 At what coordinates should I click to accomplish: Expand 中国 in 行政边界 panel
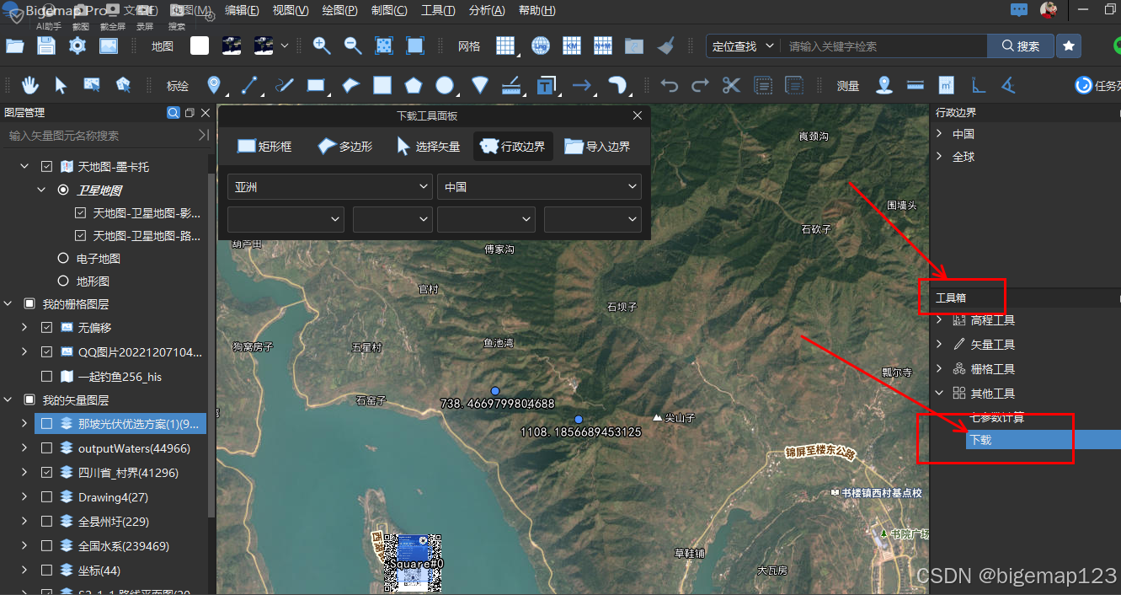pos(940,134)
